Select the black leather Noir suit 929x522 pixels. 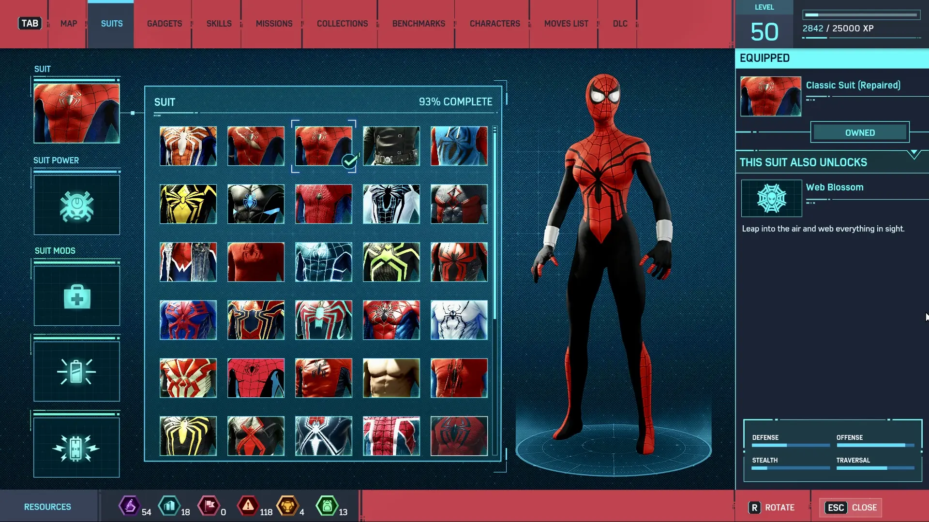click(391, 146)
